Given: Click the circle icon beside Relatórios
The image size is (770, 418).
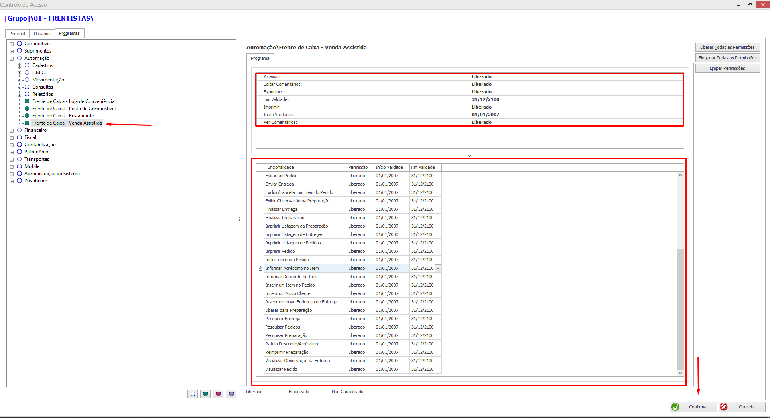Looking at the screenshot, I should point(27,94).
